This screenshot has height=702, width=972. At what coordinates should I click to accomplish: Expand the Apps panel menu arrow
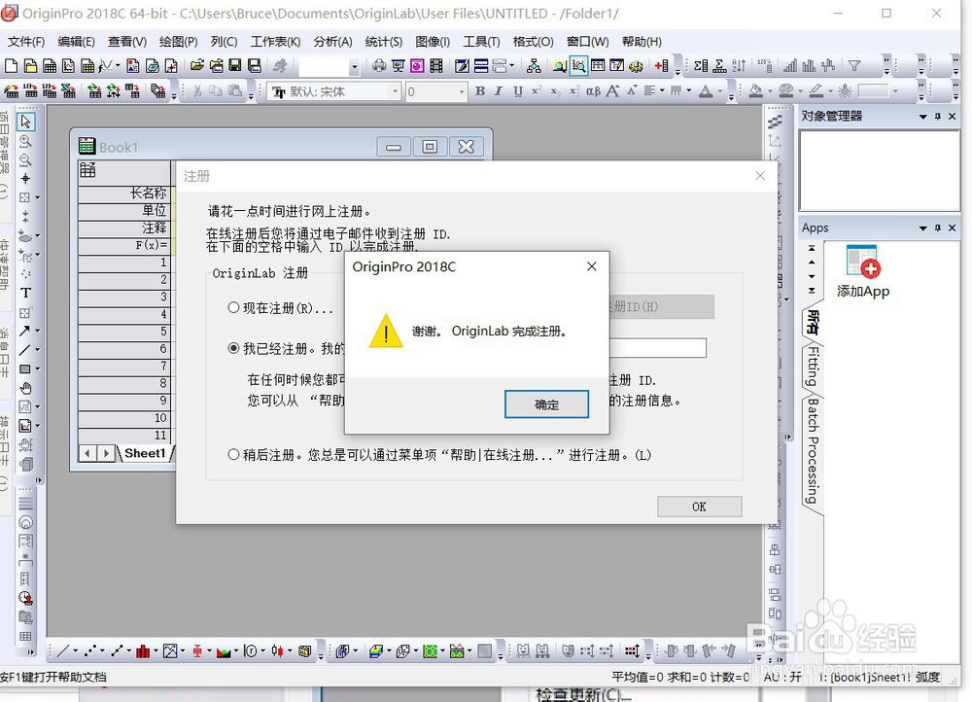tap(923, 228)
